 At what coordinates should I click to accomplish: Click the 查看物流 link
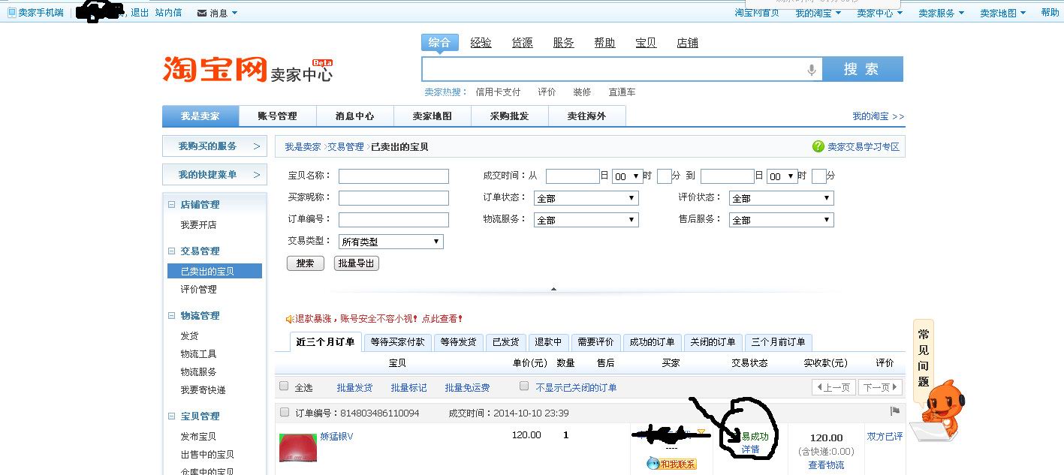[825, 464]
